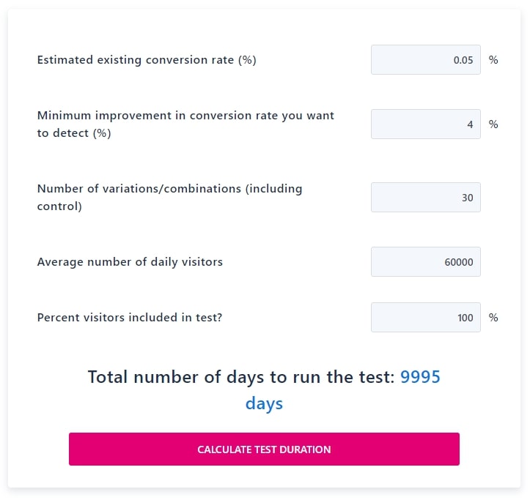Click the % symbol beside the 4 field

[x=493, y=124]
